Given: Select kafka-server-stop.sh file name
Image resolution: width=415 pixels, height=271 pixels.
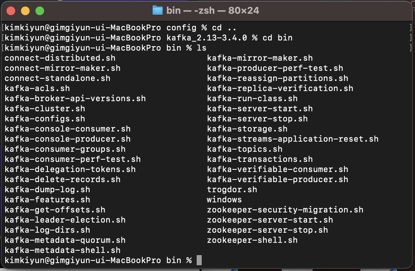Looking at the screenshot, I should pos(257,119).
